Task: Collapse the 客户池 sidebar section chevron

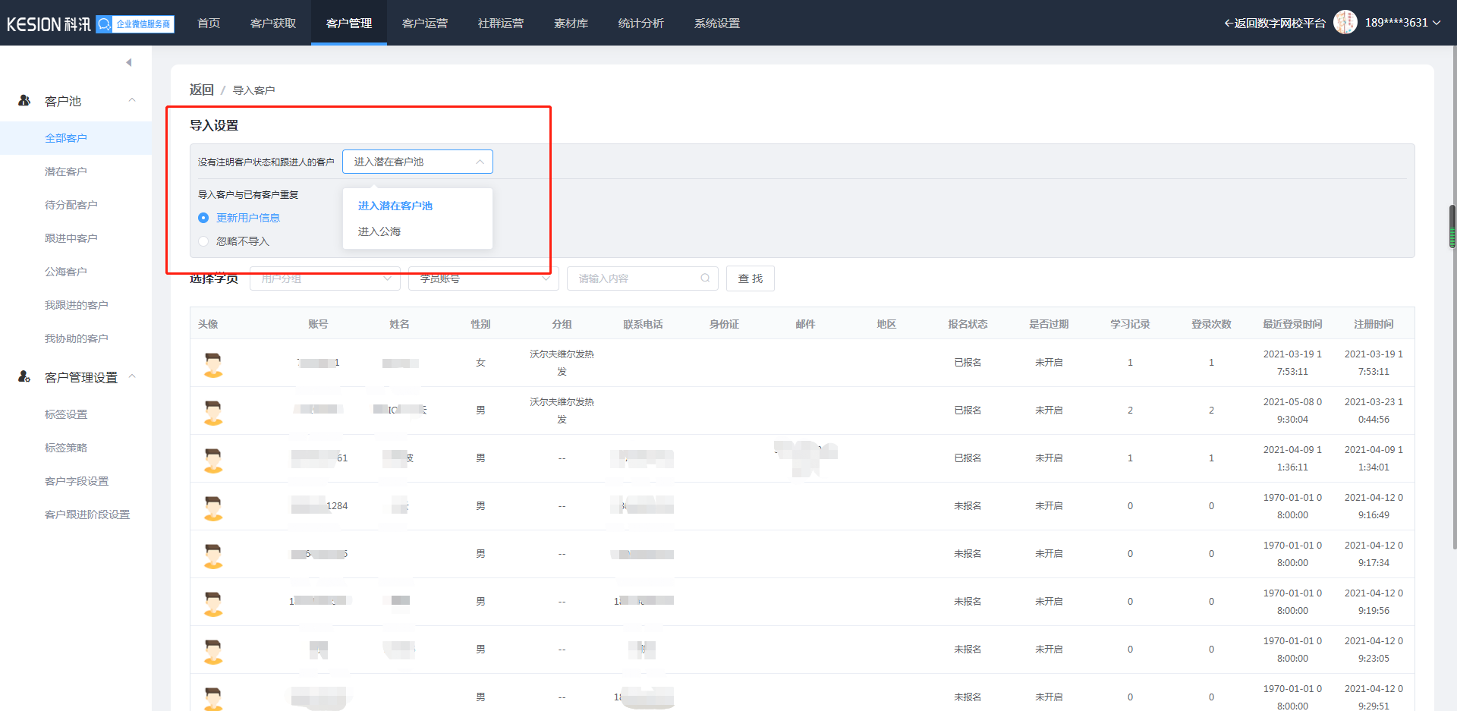Action: (132, 100)
